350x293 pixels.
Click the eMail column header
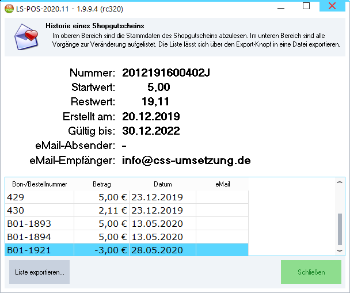pos(222,184)
